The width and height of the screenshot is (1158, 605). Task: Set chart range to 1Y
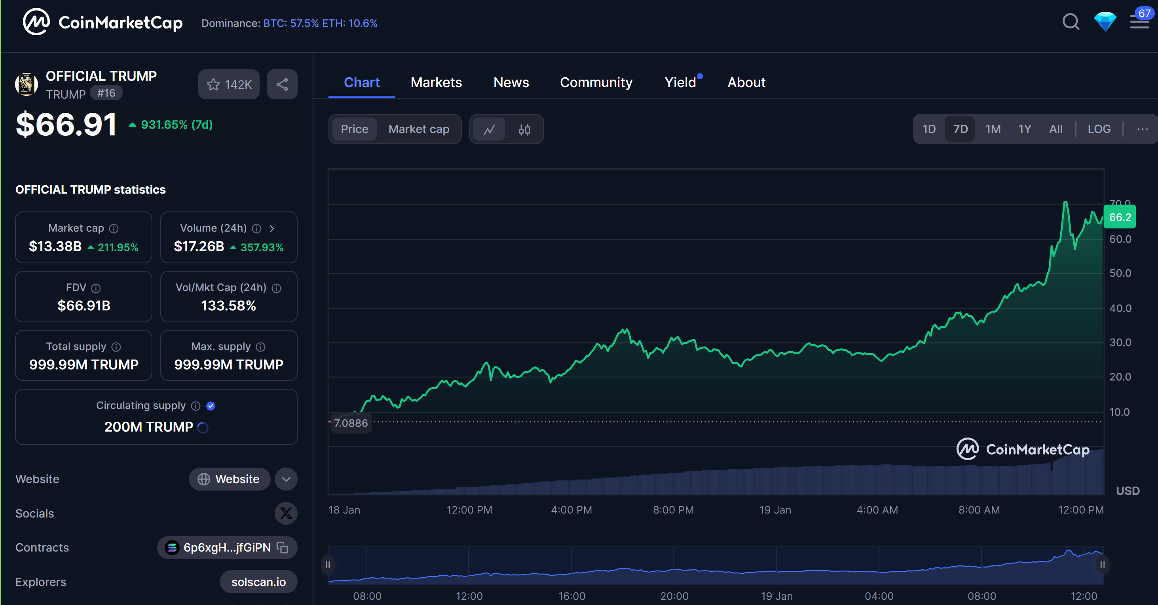click(1025, 129)
